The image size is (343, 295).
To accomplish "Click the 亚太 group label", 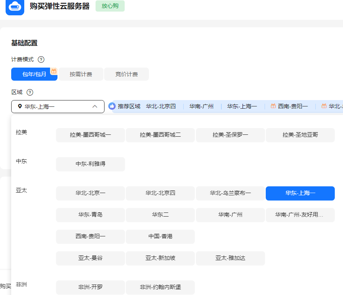I will (21, 190).
